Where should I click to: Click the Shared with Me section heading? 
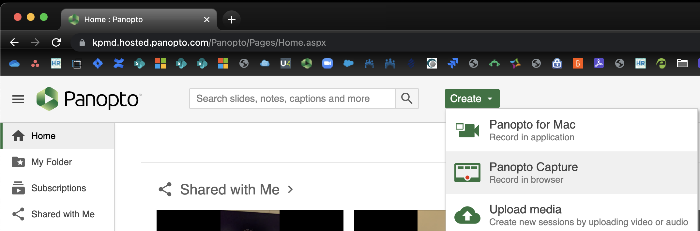[230, 190]
